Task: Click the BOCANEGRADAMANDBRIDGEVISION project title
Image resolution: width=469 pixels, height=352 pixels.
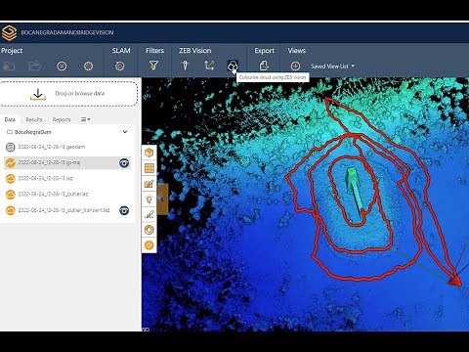Action: [67, 32]
